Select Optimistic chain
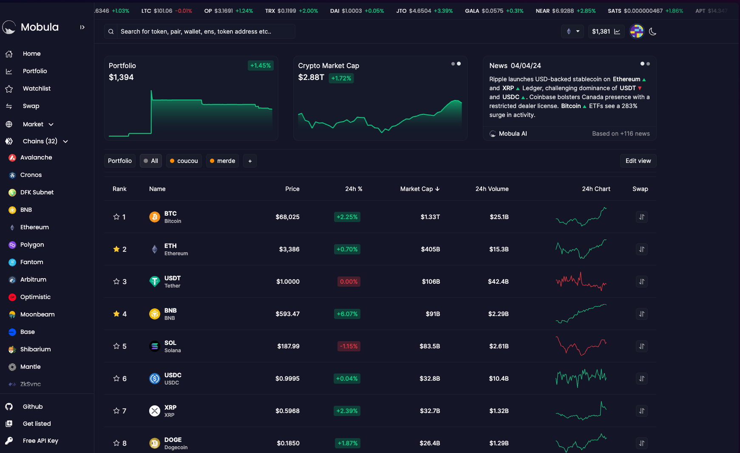The height and width of the screenshot is (453, 740). pos(35,297)
